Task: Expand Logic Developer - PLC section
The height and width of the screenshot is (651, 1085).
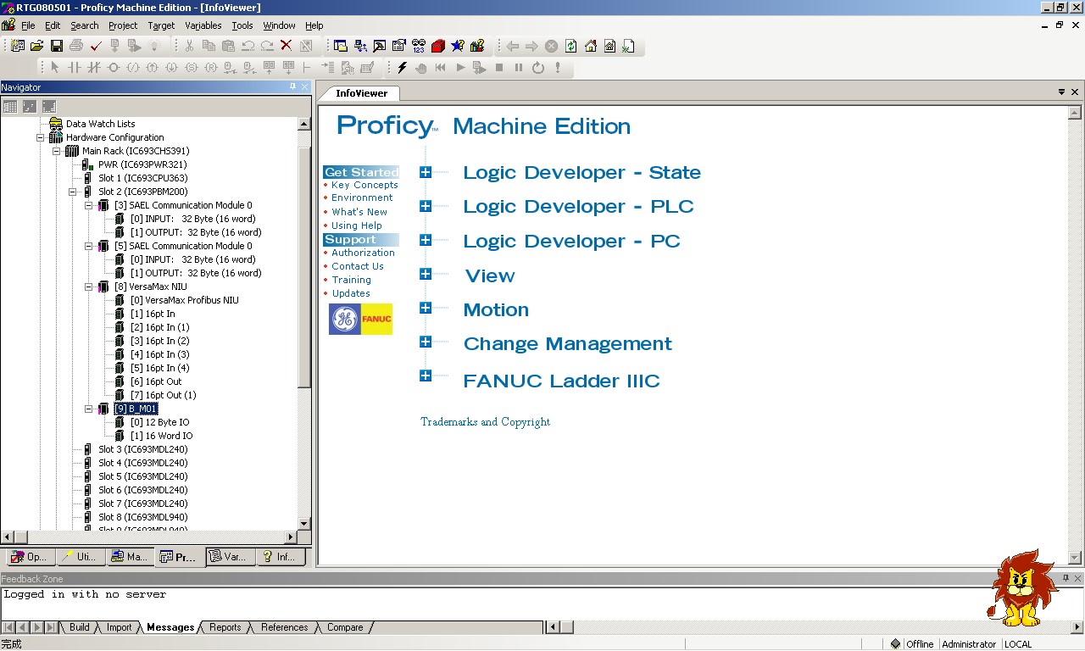Action: point(426,206)
